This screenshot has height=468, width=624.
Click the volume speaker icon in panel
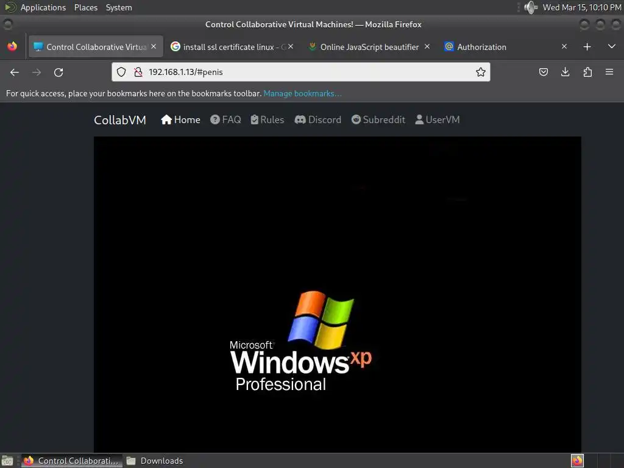point(531,7)
